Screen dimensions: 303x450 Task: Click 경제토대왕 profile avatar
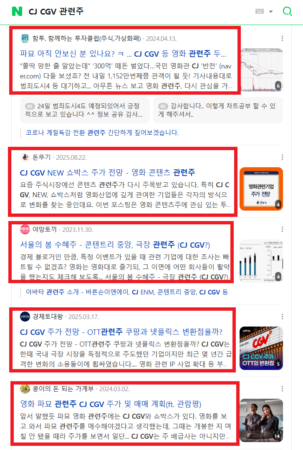(x=25, y=317)
